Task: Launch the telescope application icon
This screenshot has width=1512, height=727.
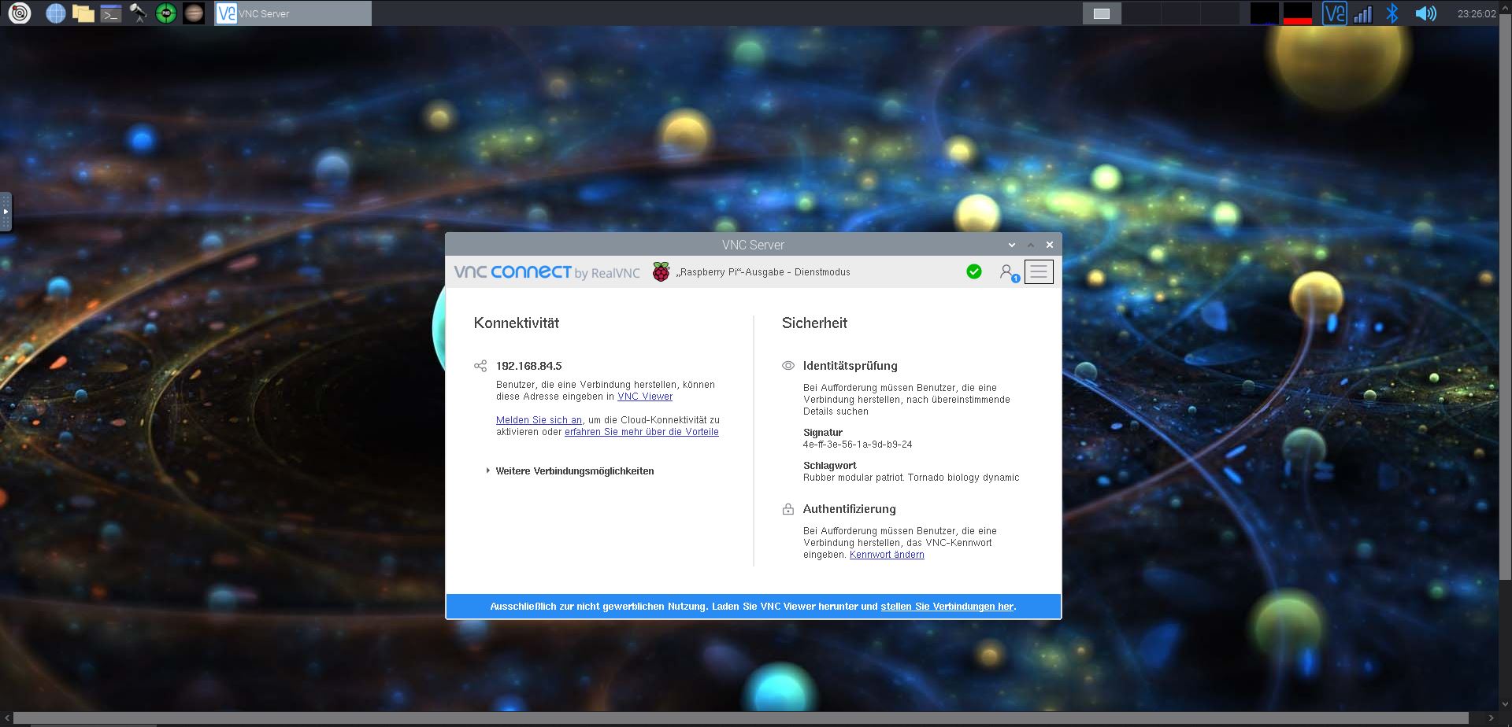Action: [x=139, y=13]
